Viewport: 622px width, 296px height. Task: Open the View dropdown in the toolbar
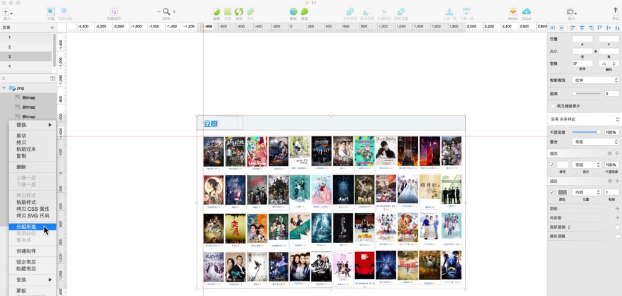[572, 12]
